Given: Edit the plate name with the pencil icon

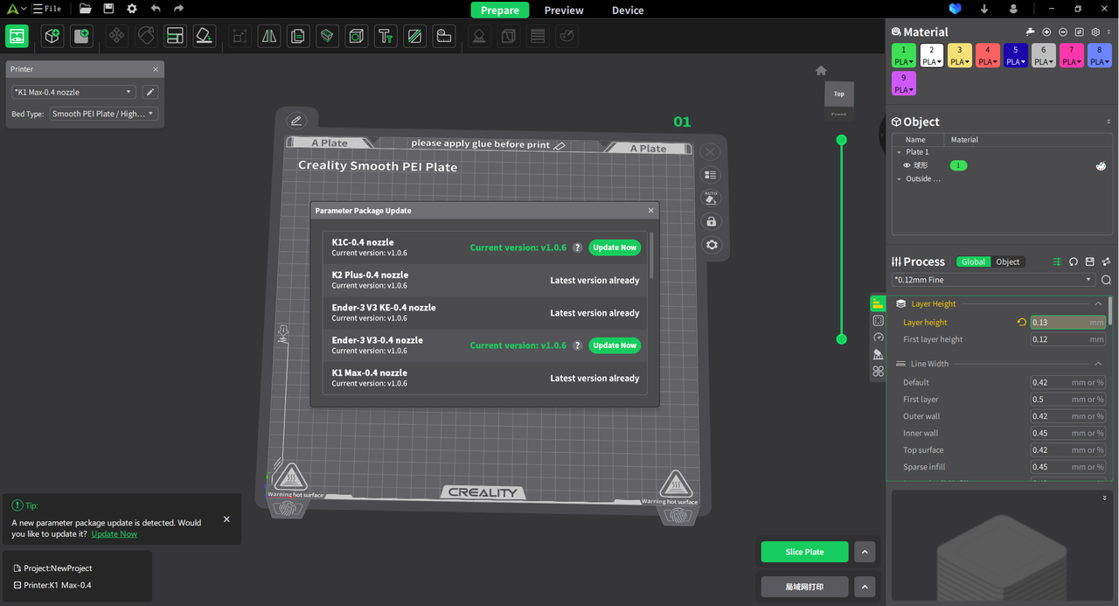Looking at the screenshot, I should pos(296,121).
